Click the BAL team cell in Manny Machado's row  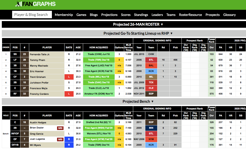[x=151, y=66]
